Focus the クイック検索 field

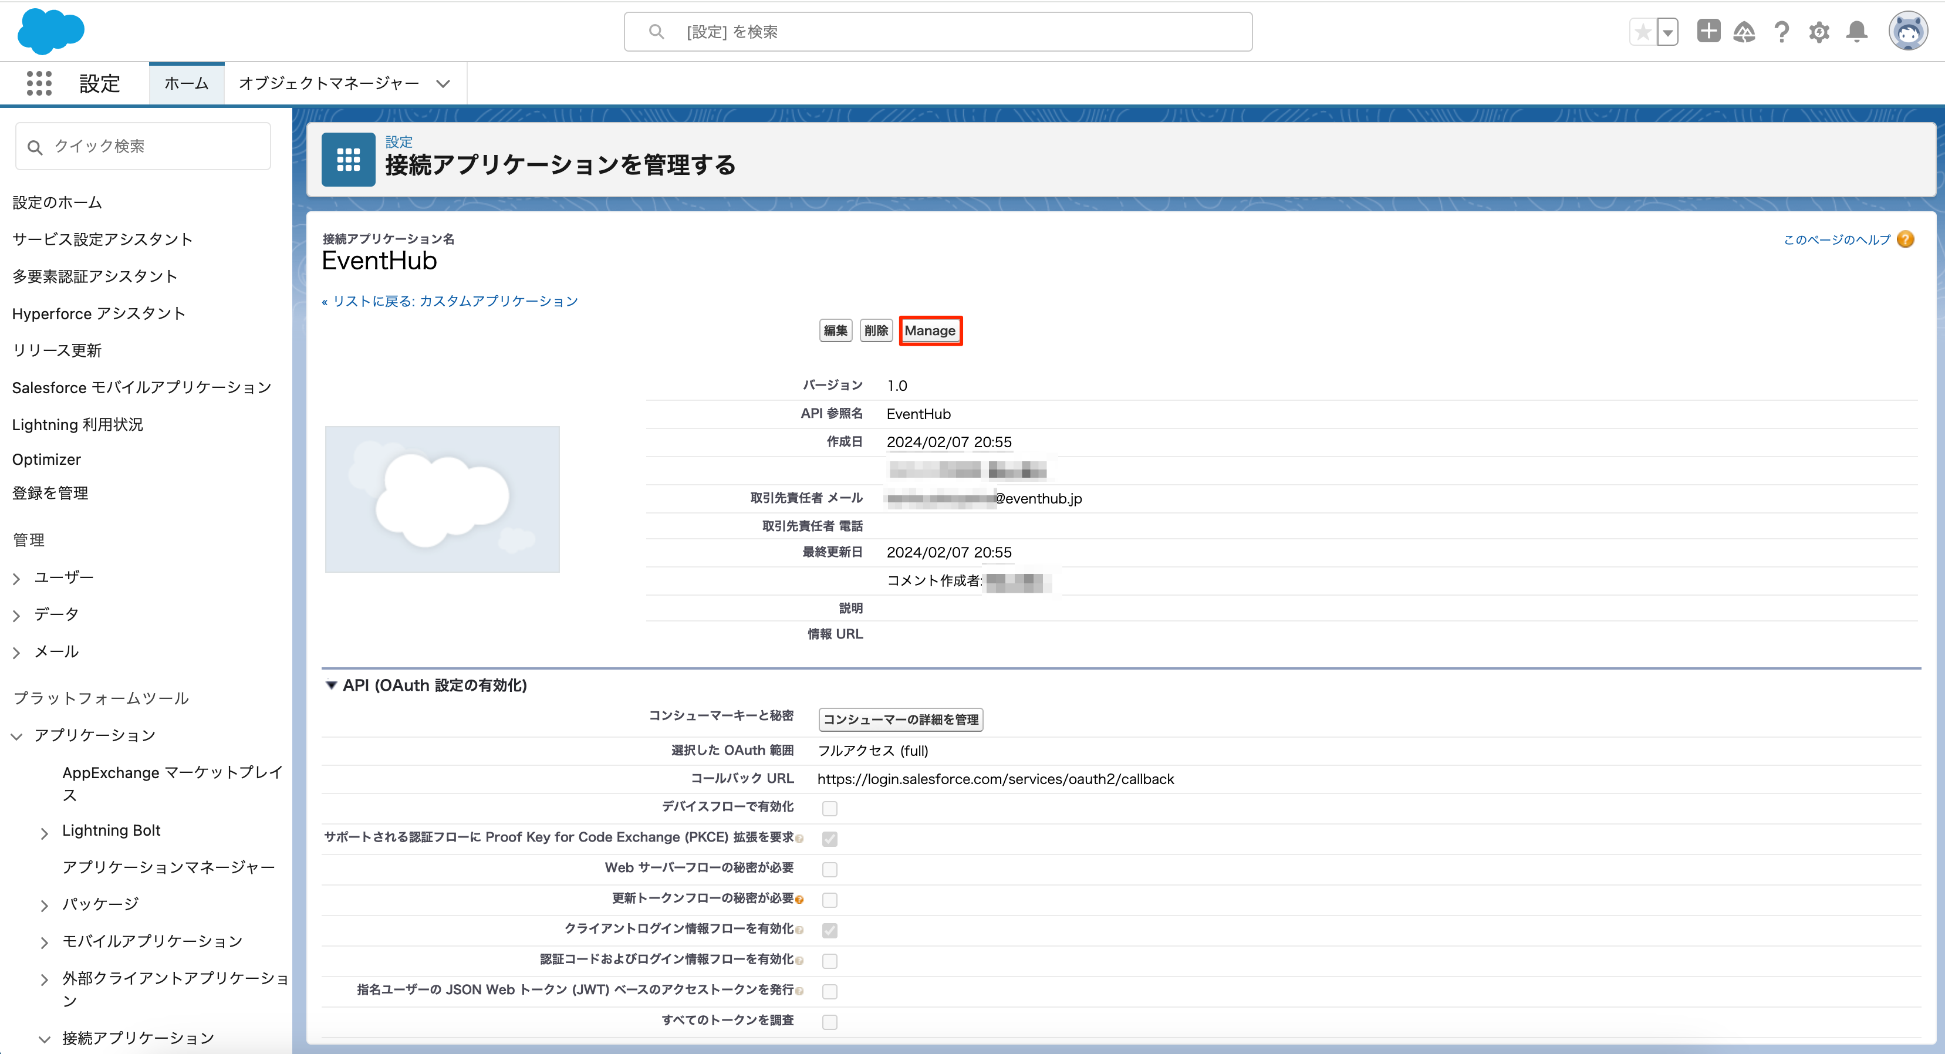coord(143,147)
